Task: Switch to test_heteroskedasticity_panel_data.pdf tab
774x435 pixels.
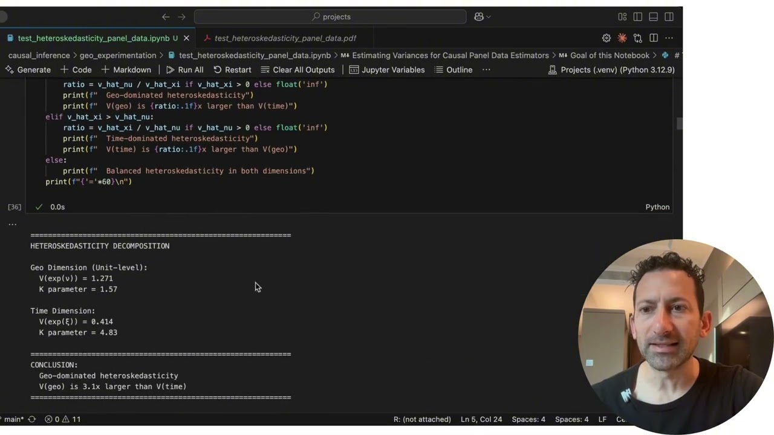Action: coord(285,38)
